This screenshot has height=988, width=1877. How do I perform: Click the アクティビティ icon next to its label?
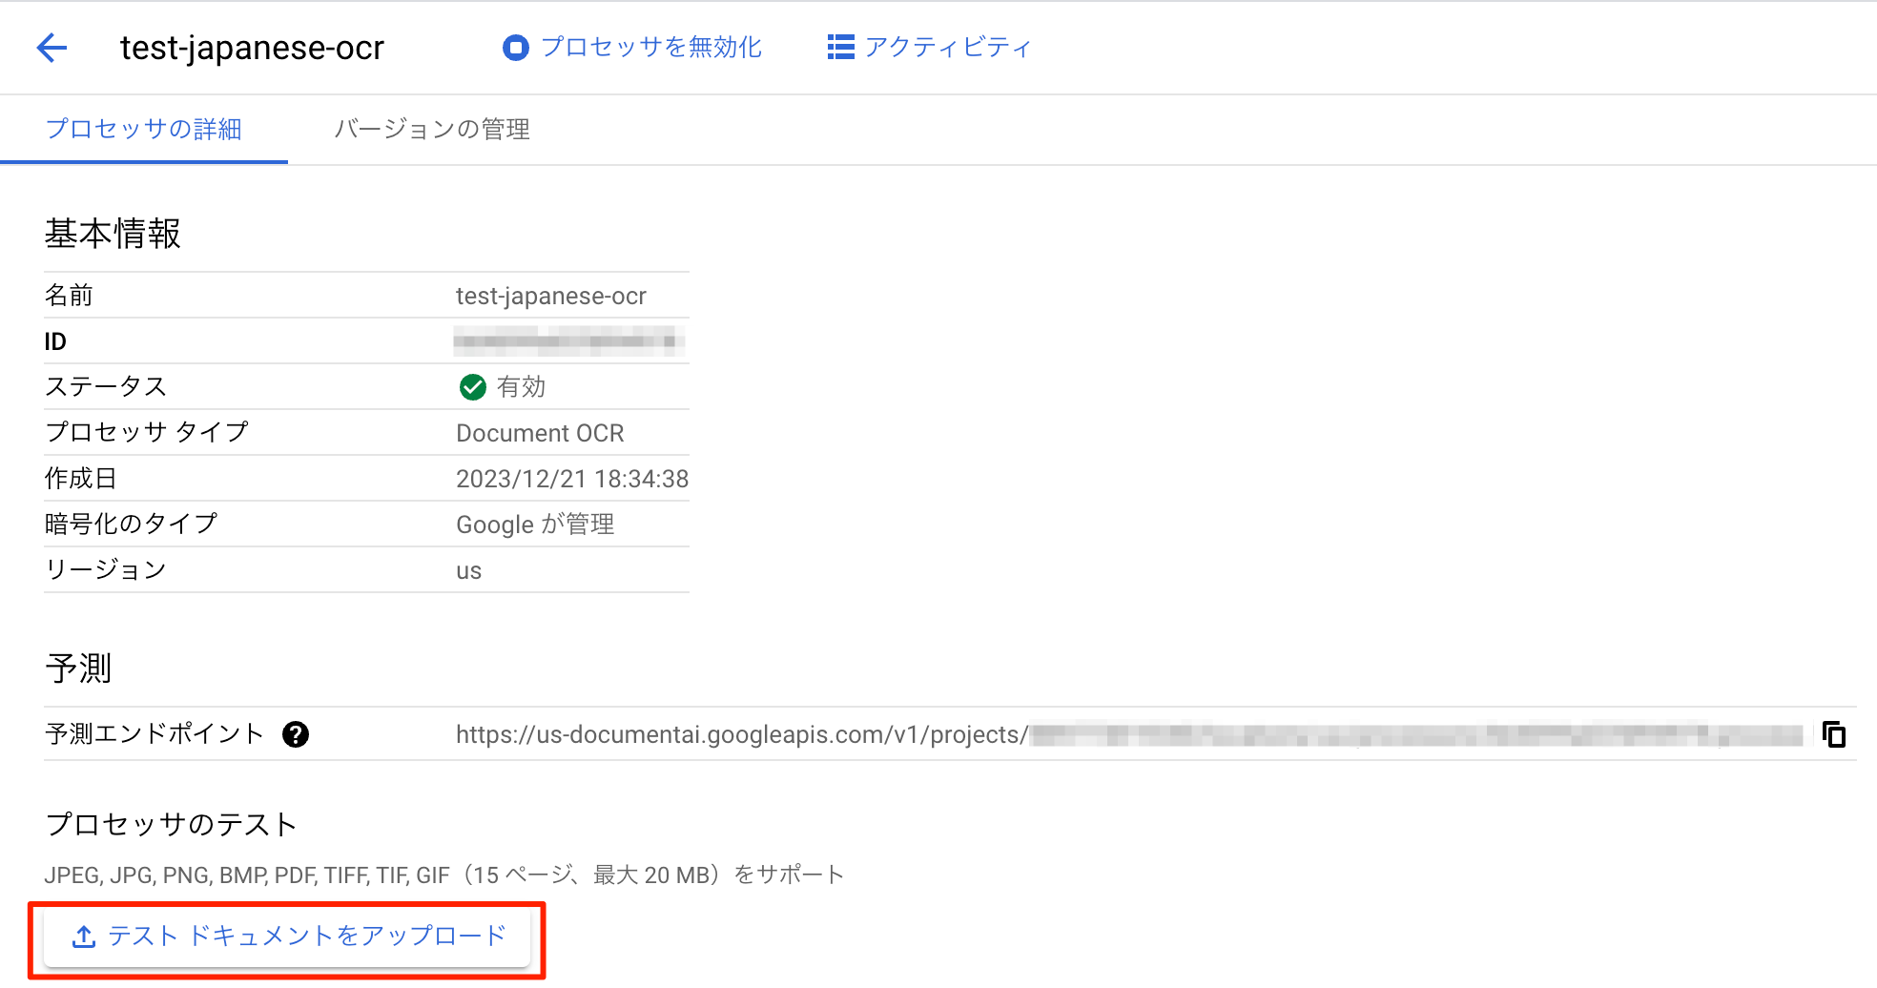tap(839, 47)
